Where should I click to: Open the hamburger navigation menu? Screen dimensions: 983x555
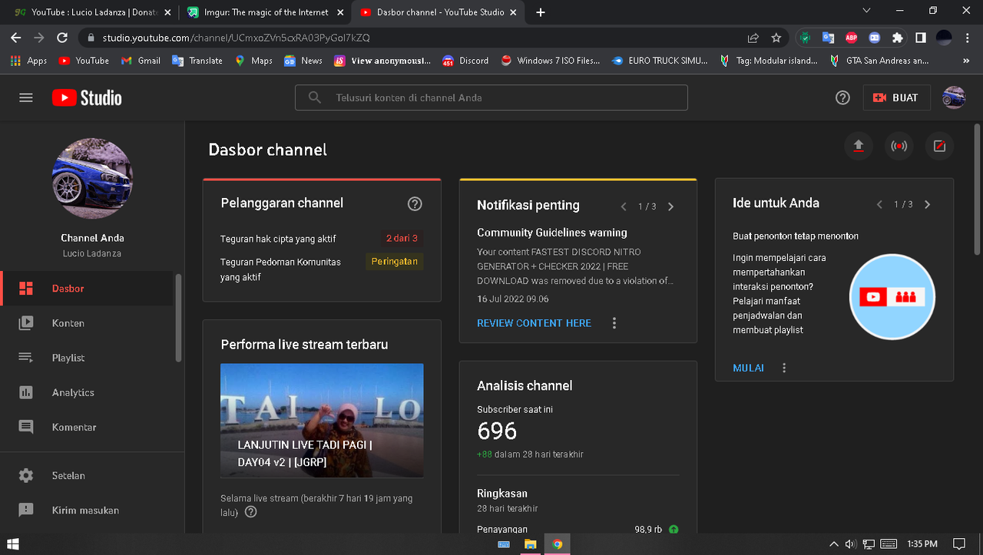[x=26, y=97]
